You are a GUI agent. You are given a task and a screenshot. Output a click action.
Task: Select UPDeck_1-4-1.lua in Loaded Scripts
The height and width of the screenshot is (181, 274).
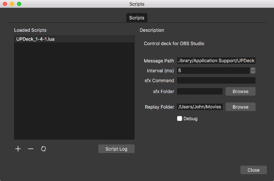tap(36, 39)
